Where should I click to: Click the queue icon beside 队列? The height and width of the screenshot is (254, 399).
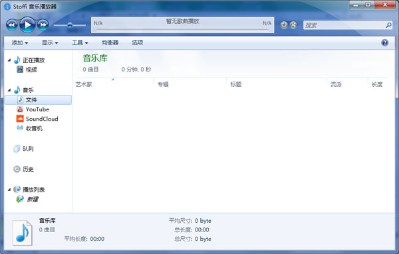click(x=17, y=149)
